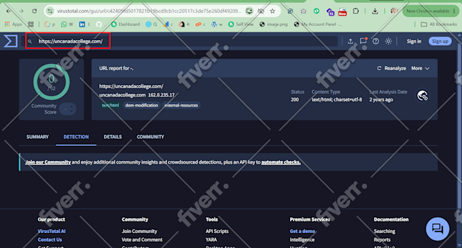Open the Chrome profile avatar
462x248 pixels.
pyautogui.click(x=394, y=11)
